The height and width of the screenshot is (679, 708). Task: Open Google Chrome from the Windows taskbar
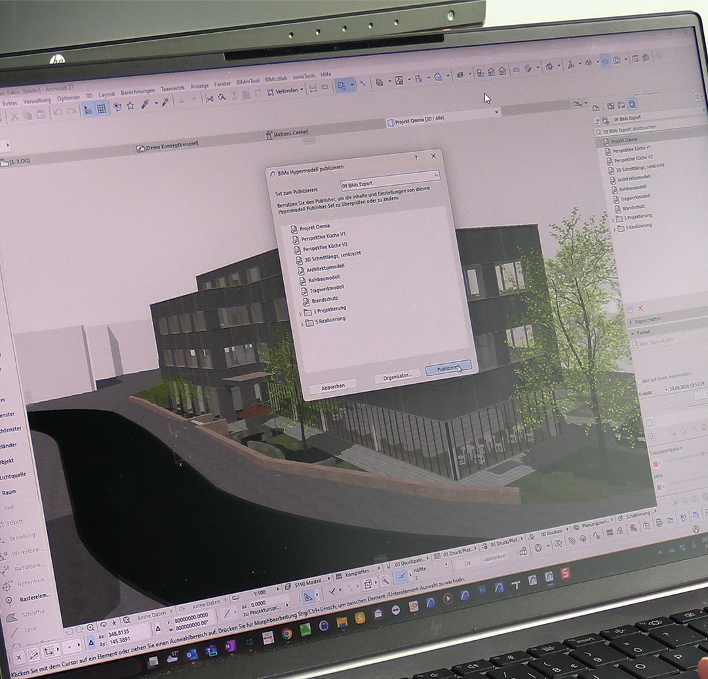tap(286, 634)
